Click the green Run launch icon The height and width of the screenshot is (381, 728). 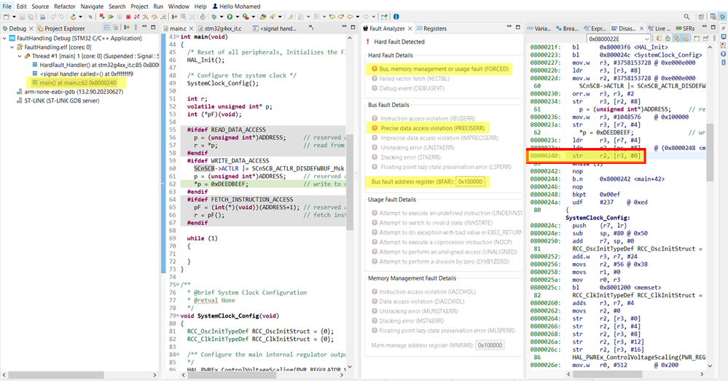(230, 17)
